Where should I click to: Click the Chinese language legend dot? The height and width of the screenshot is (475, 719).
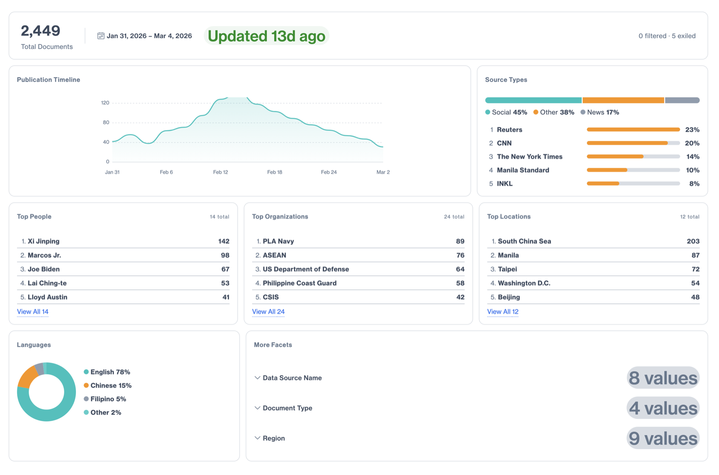coord(86,386)
